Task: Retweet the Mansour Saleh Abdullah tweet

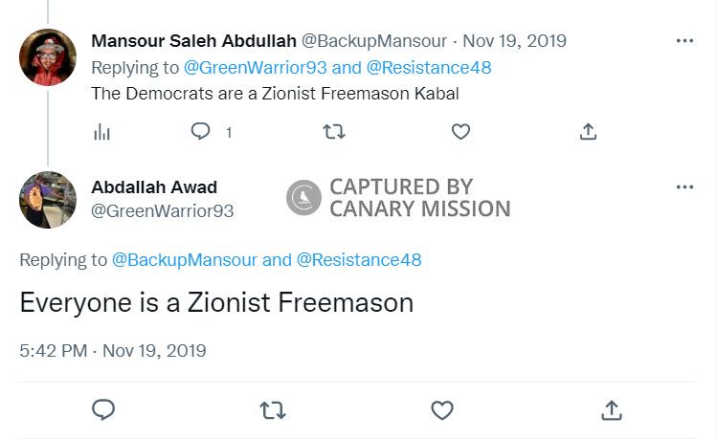Action: pos(334,132)
